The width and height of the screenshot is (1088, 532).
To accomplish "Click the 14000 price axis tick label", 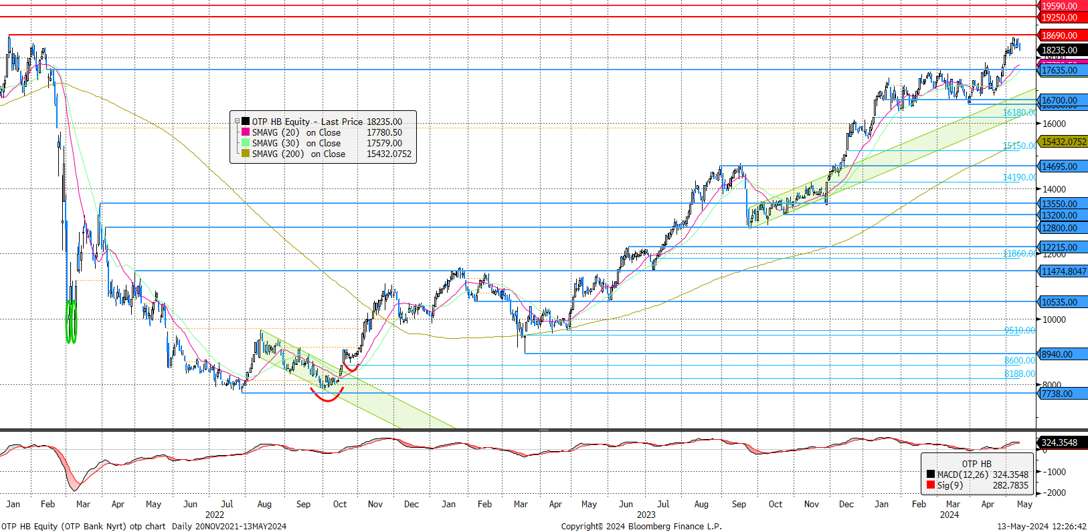I will pos(1055,189).
